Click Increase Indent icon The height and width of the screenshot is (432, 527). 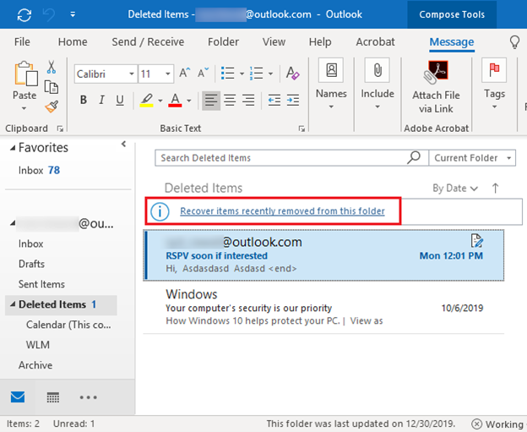pyautogui.click(x=293, y=101)
